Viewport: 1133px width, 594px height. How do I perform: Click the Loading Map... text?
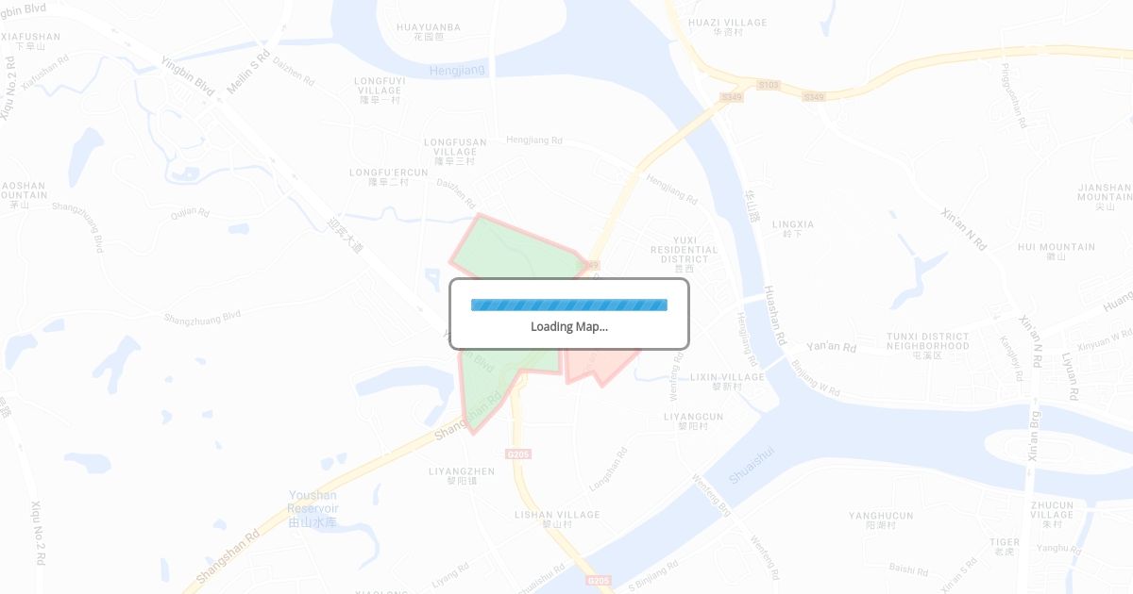point(569,326)
